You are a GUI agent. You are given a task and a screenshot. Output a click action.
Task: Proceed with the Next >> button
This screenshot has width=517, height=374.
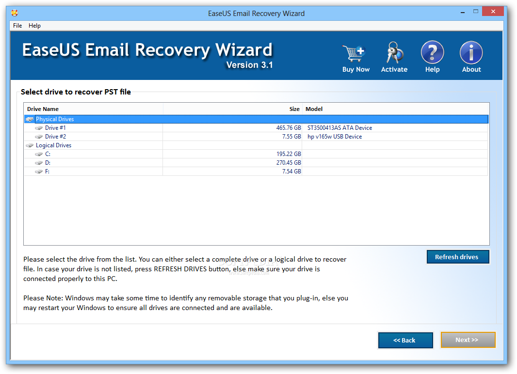[x=468, y=340]
